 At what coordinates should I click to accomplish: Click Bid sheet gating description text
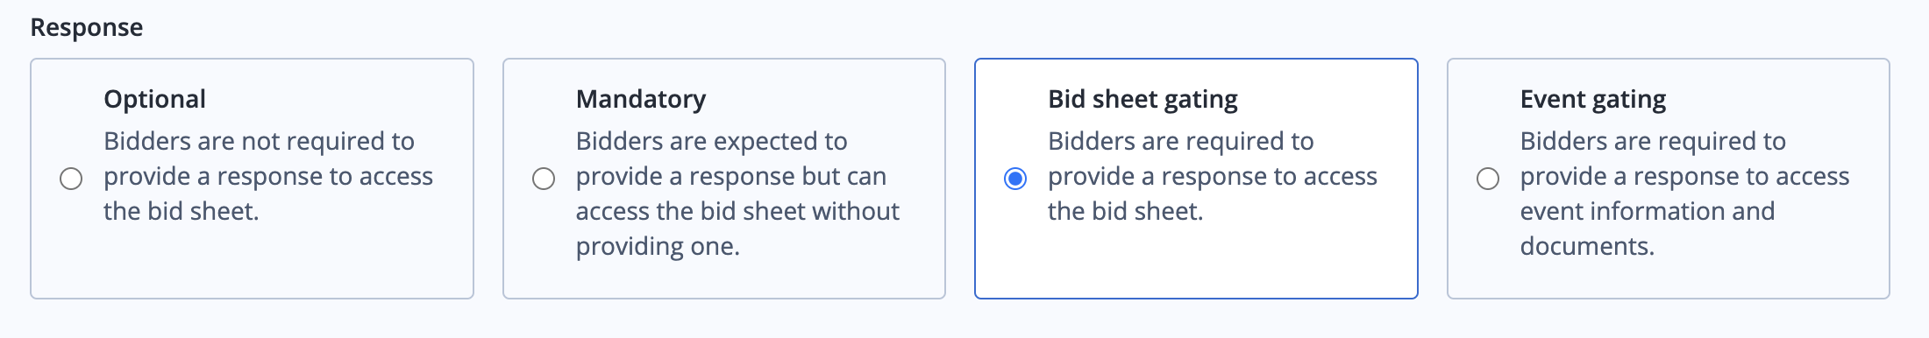(1213, 176)
